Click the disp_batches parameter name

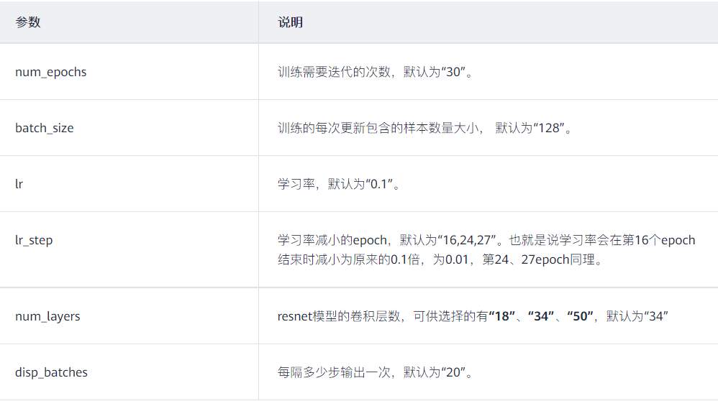click(51, 372)
